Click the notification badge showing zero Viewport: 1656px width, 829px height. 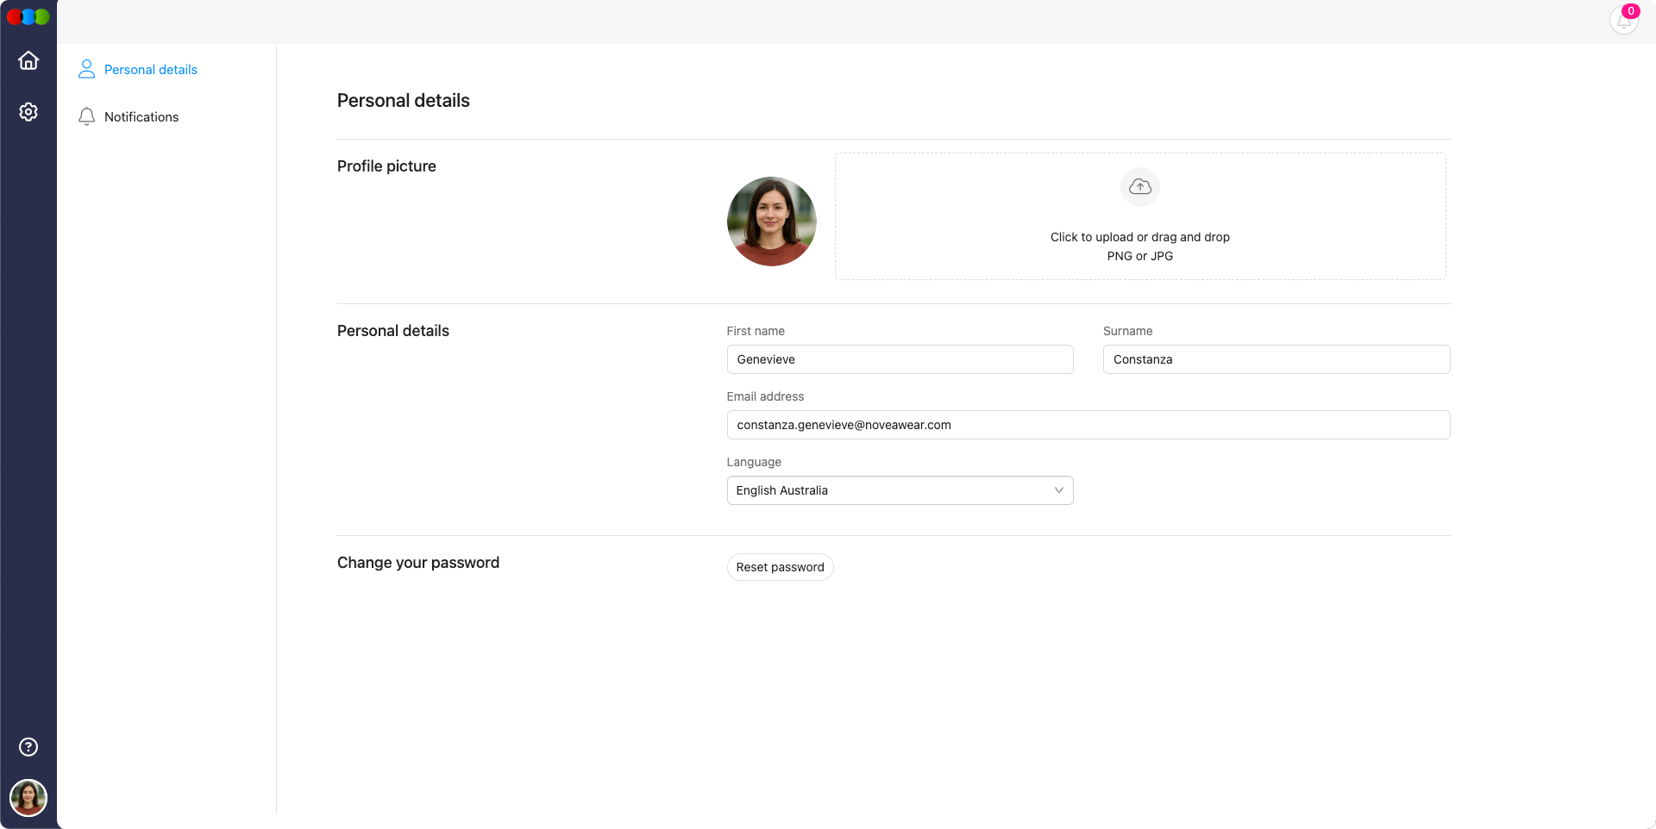point(1631,11)
